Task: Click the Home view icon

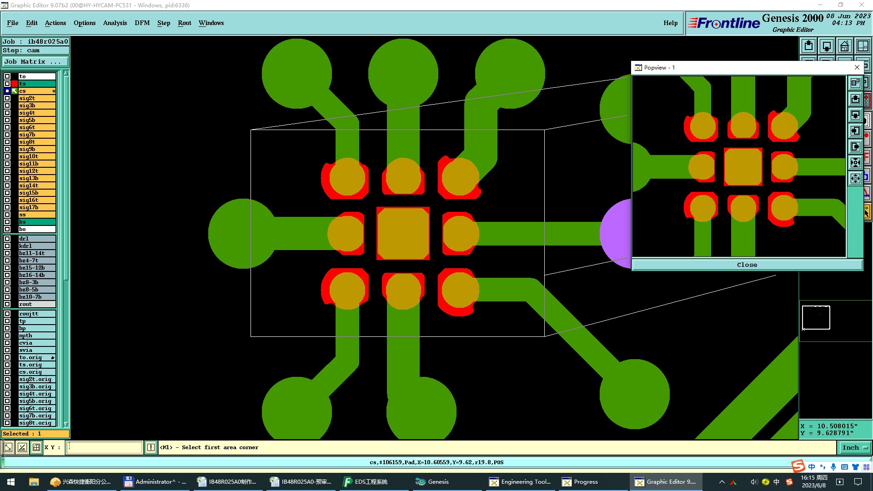Action: point(844,46)
